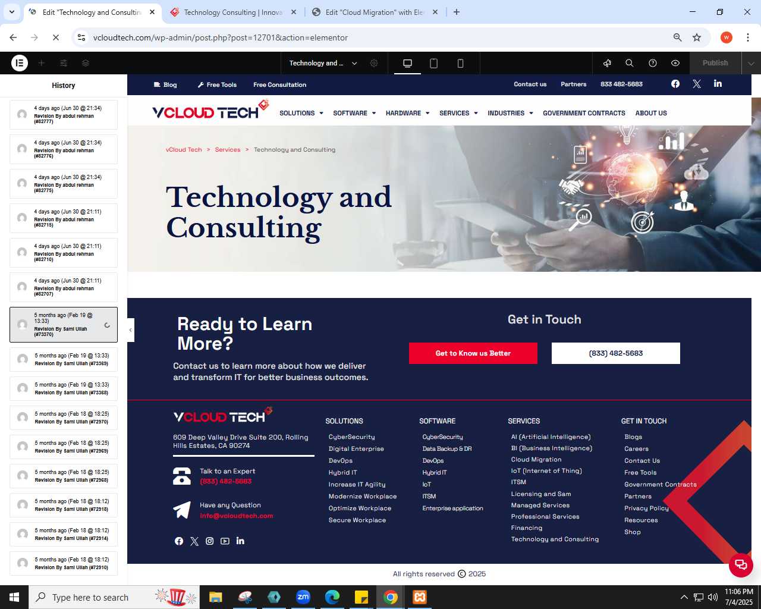Open the Blog link in top bar

pyautogui.click(x=165, y=84)
